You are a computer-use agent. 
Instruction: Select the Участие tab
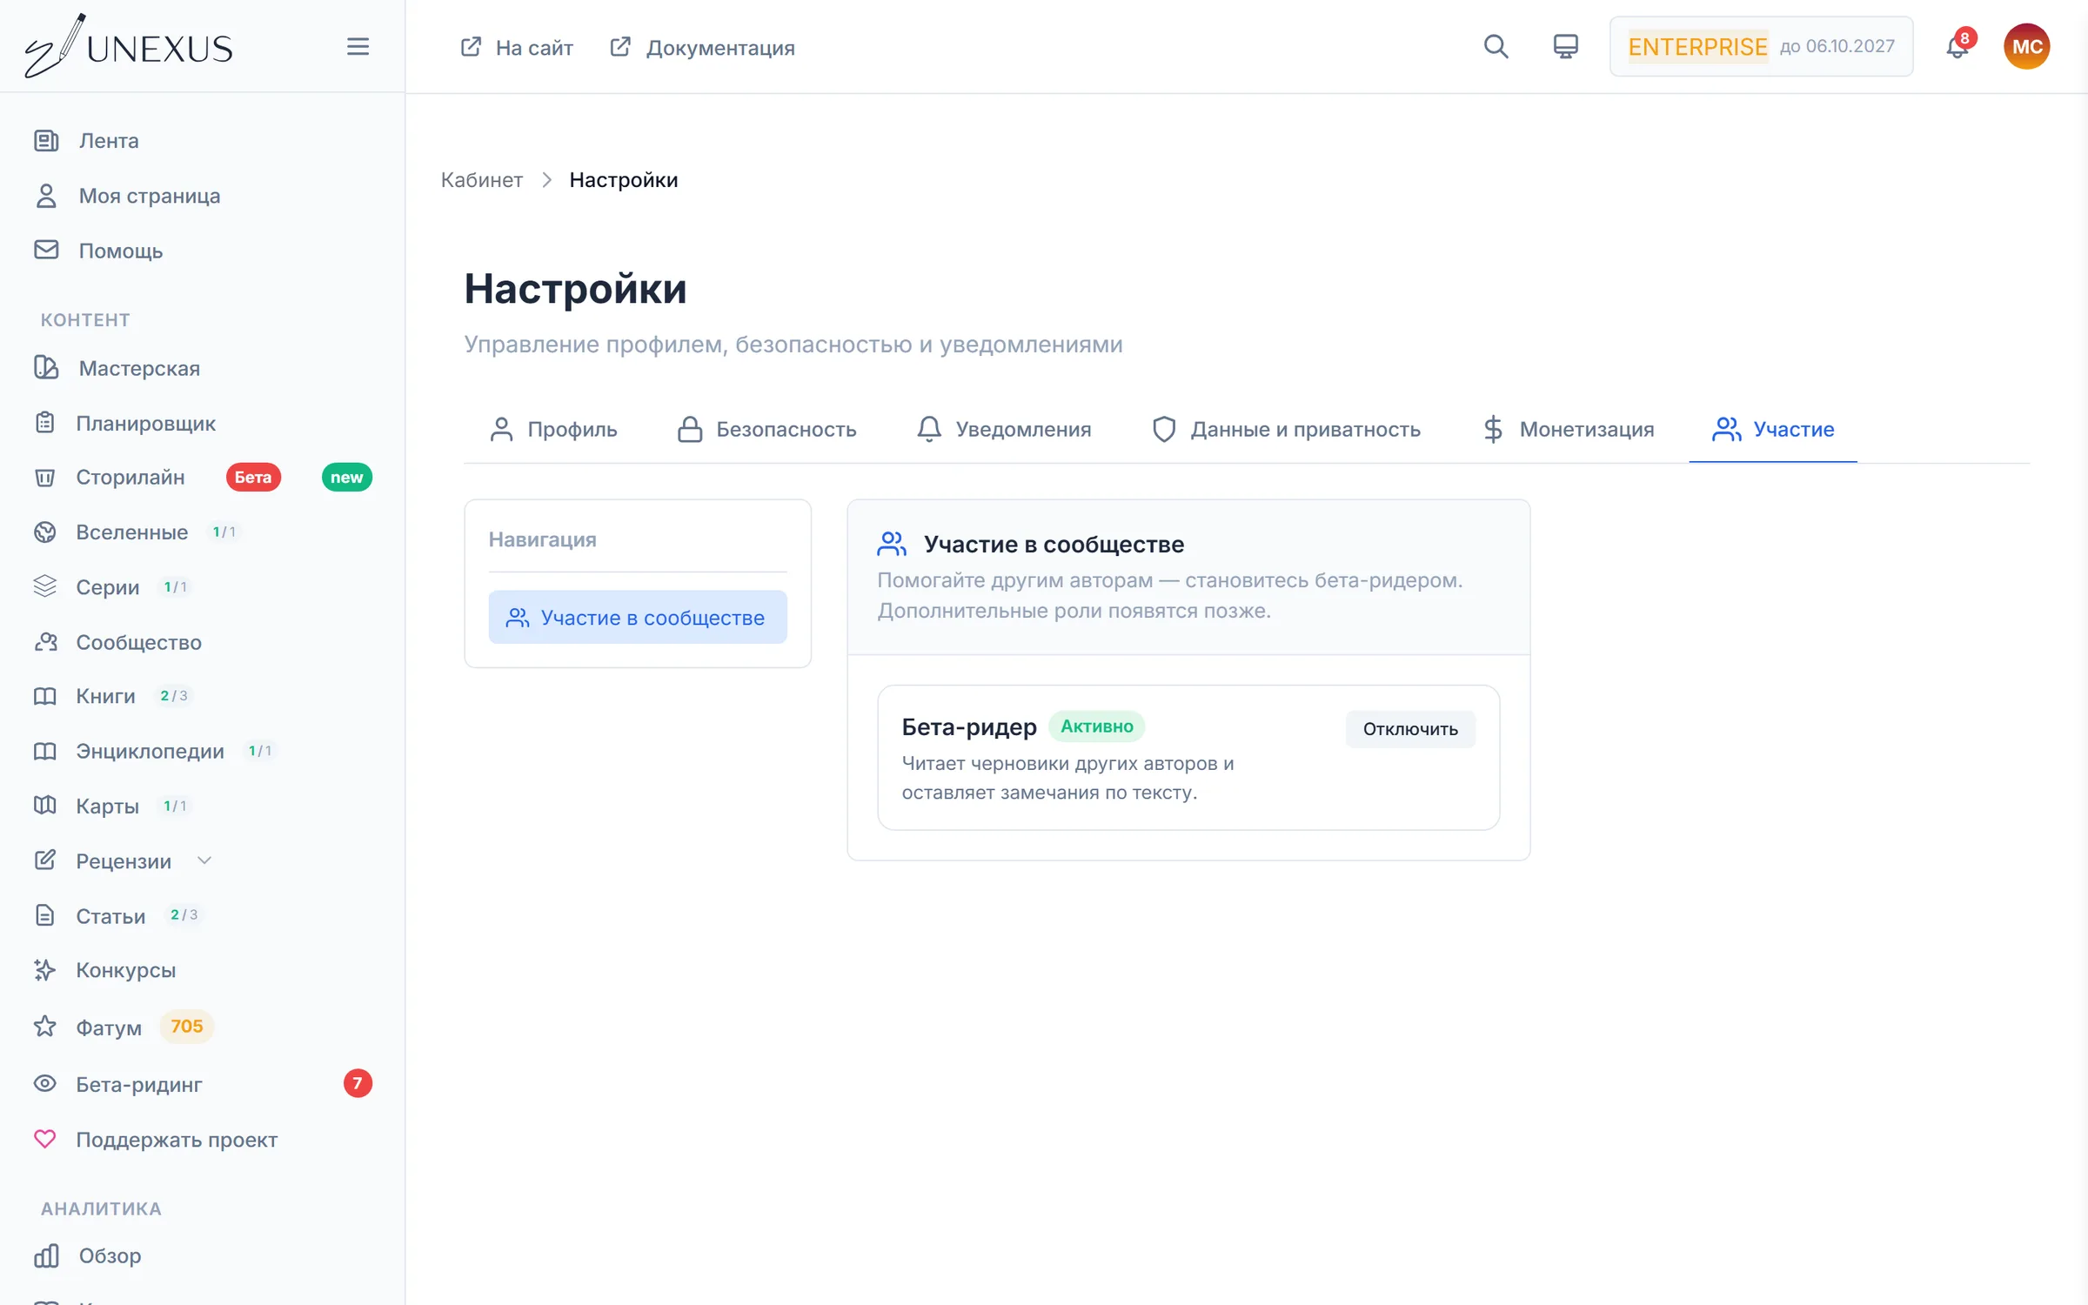(x=1773, y=429)
